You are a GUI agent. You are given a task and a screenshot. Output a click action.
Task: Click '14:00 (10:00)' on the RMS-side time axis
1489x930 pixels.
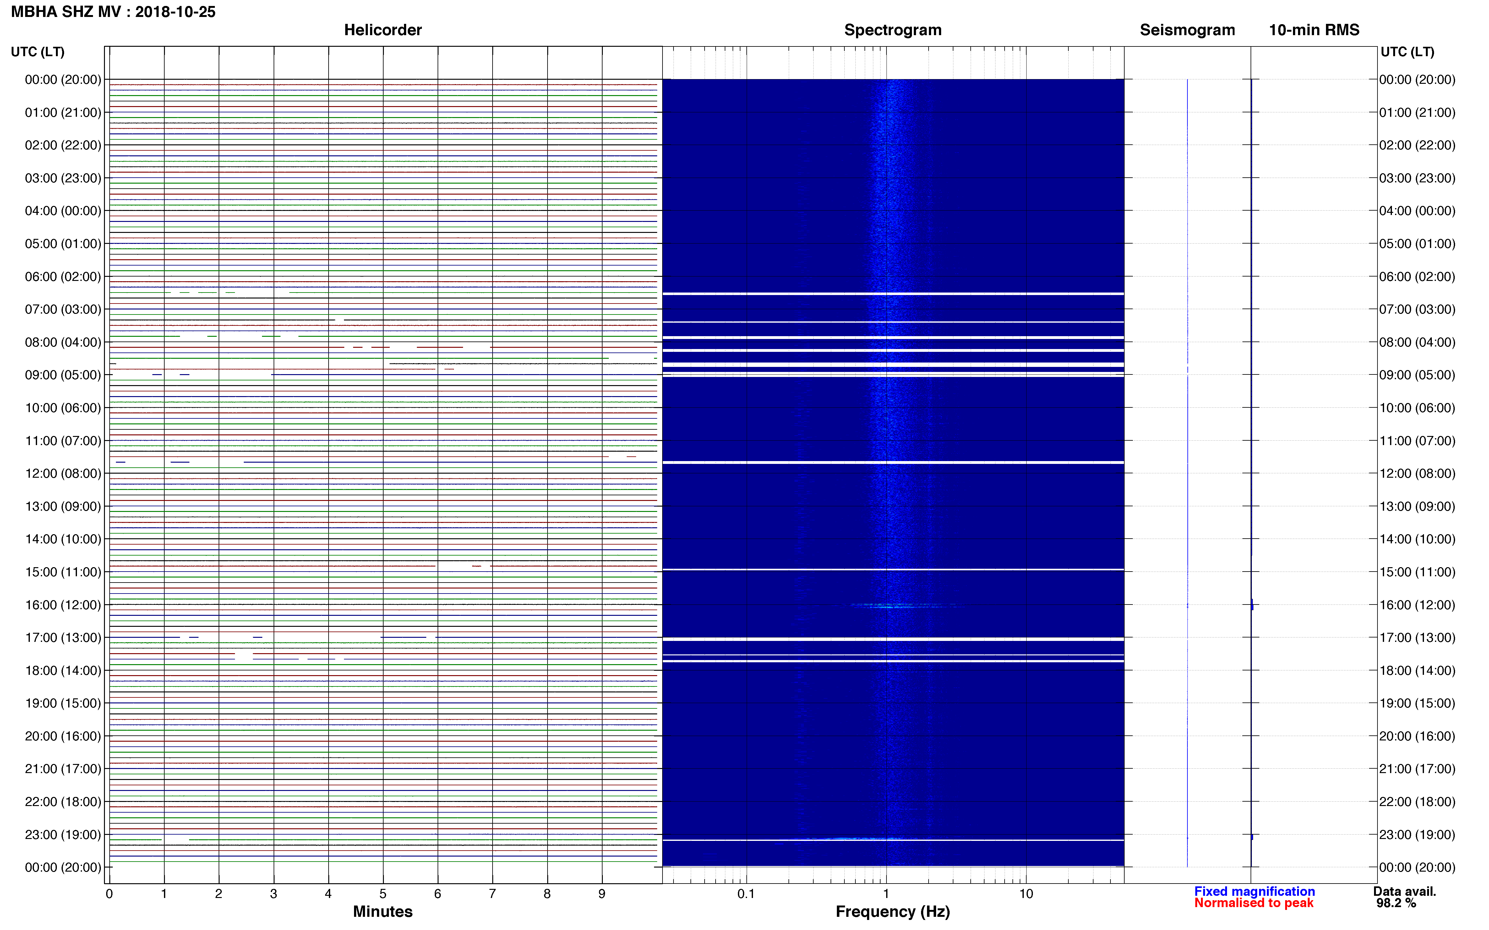1417,539
